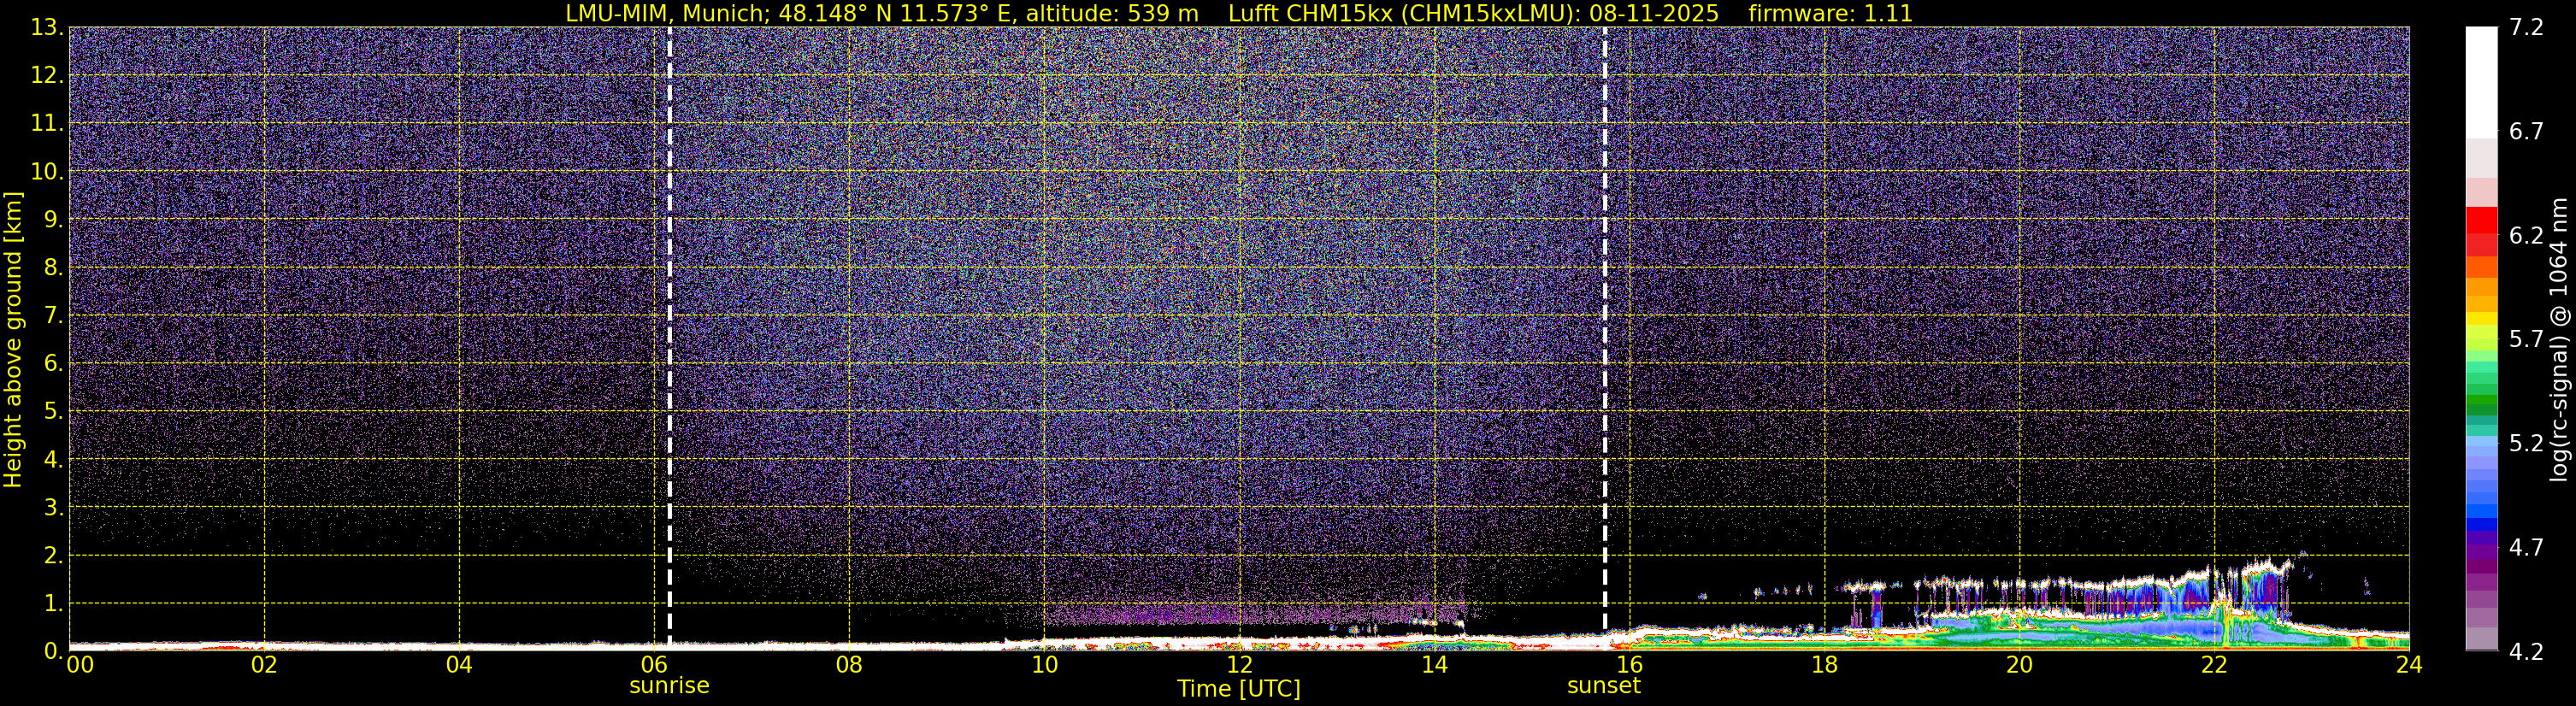Click the y-axis tick label '1.'
The width and height of the screenshot is (2576, 706).
point(54,603)
